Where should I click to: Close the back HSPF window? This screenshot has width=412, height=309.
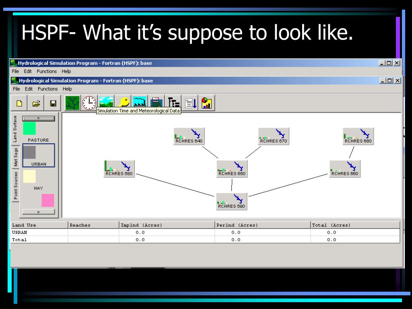click(397, 63)
